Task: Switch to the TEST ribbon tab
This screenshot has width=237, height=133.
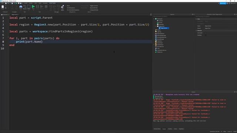Action: tap(36, 3)
